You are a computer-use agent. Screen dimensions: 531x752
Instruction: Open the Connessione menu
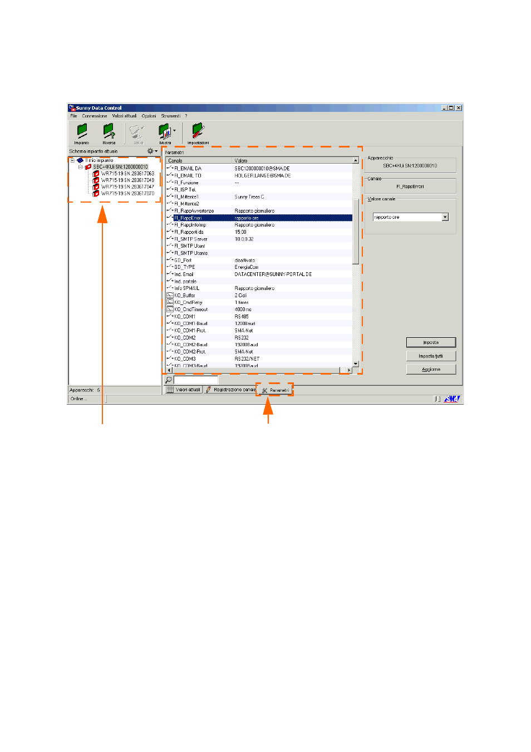95,116
